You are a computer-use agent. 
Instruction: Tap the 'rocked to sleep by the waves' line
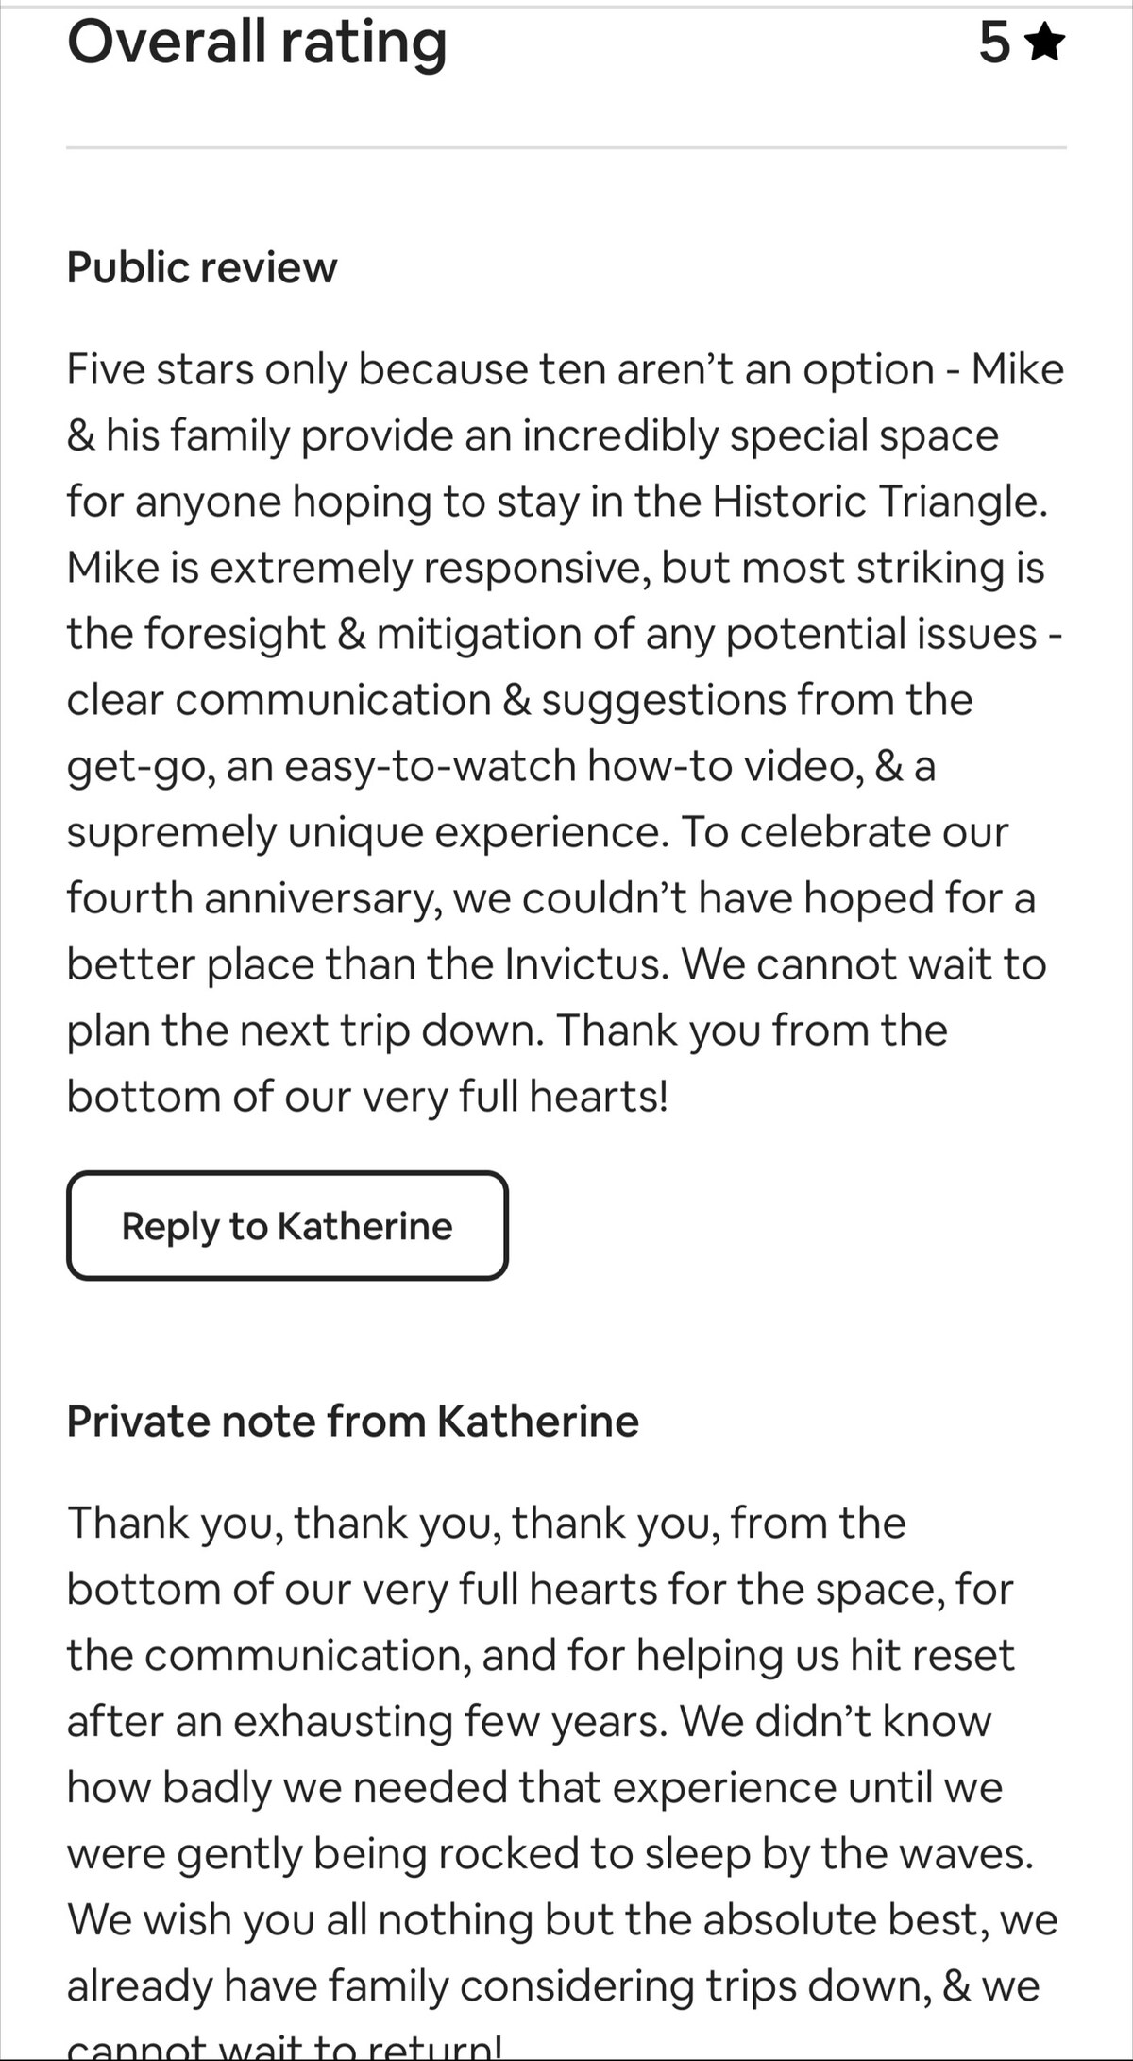550,1853
